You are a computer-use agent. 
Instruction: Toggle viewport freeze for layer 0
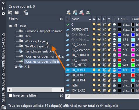point(104,25)
